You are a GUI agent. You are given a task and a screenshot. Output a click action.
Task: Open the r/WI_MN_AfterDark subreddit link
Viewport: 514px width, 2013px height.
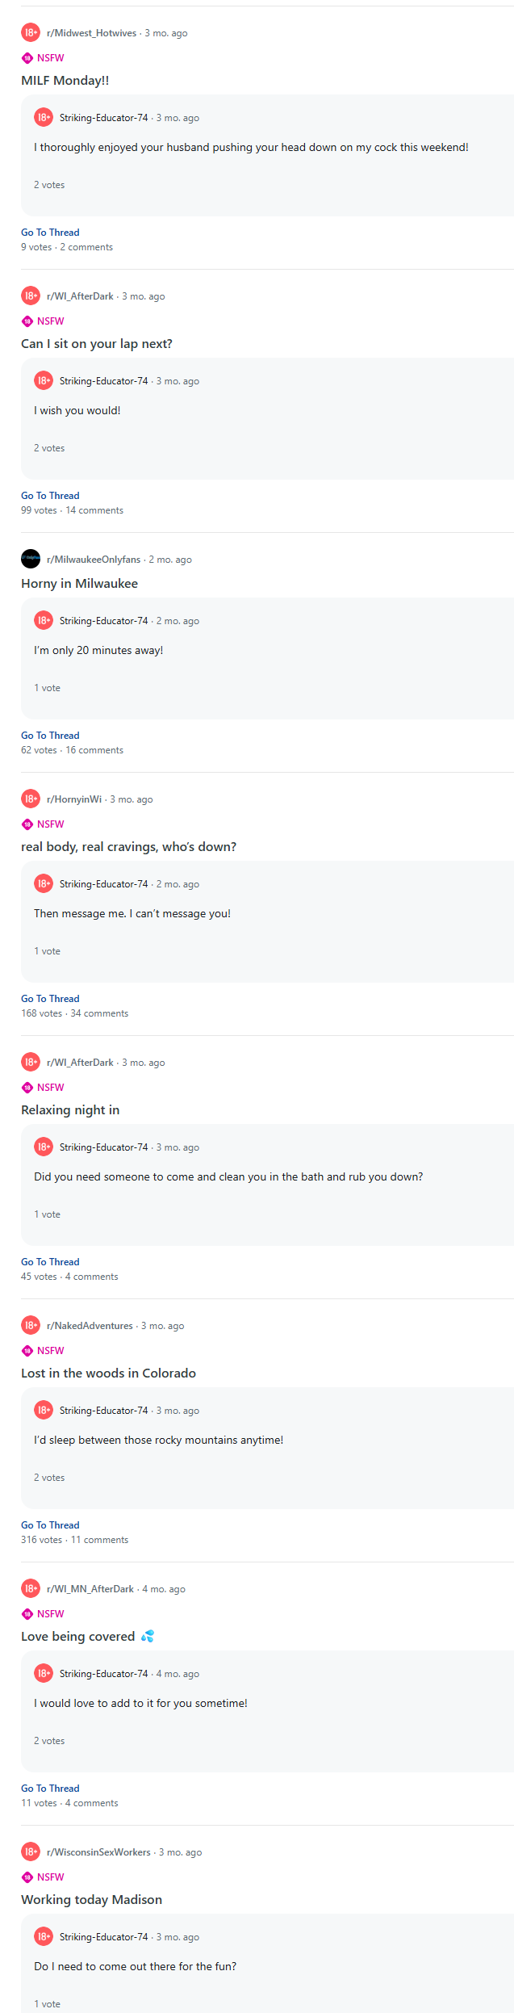(x=90, y=1589)
